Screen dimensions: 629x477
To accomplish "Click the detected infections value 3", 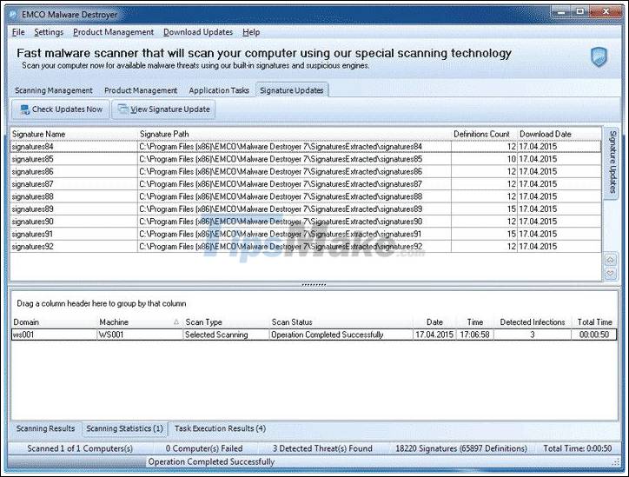I will coord(533,335).
